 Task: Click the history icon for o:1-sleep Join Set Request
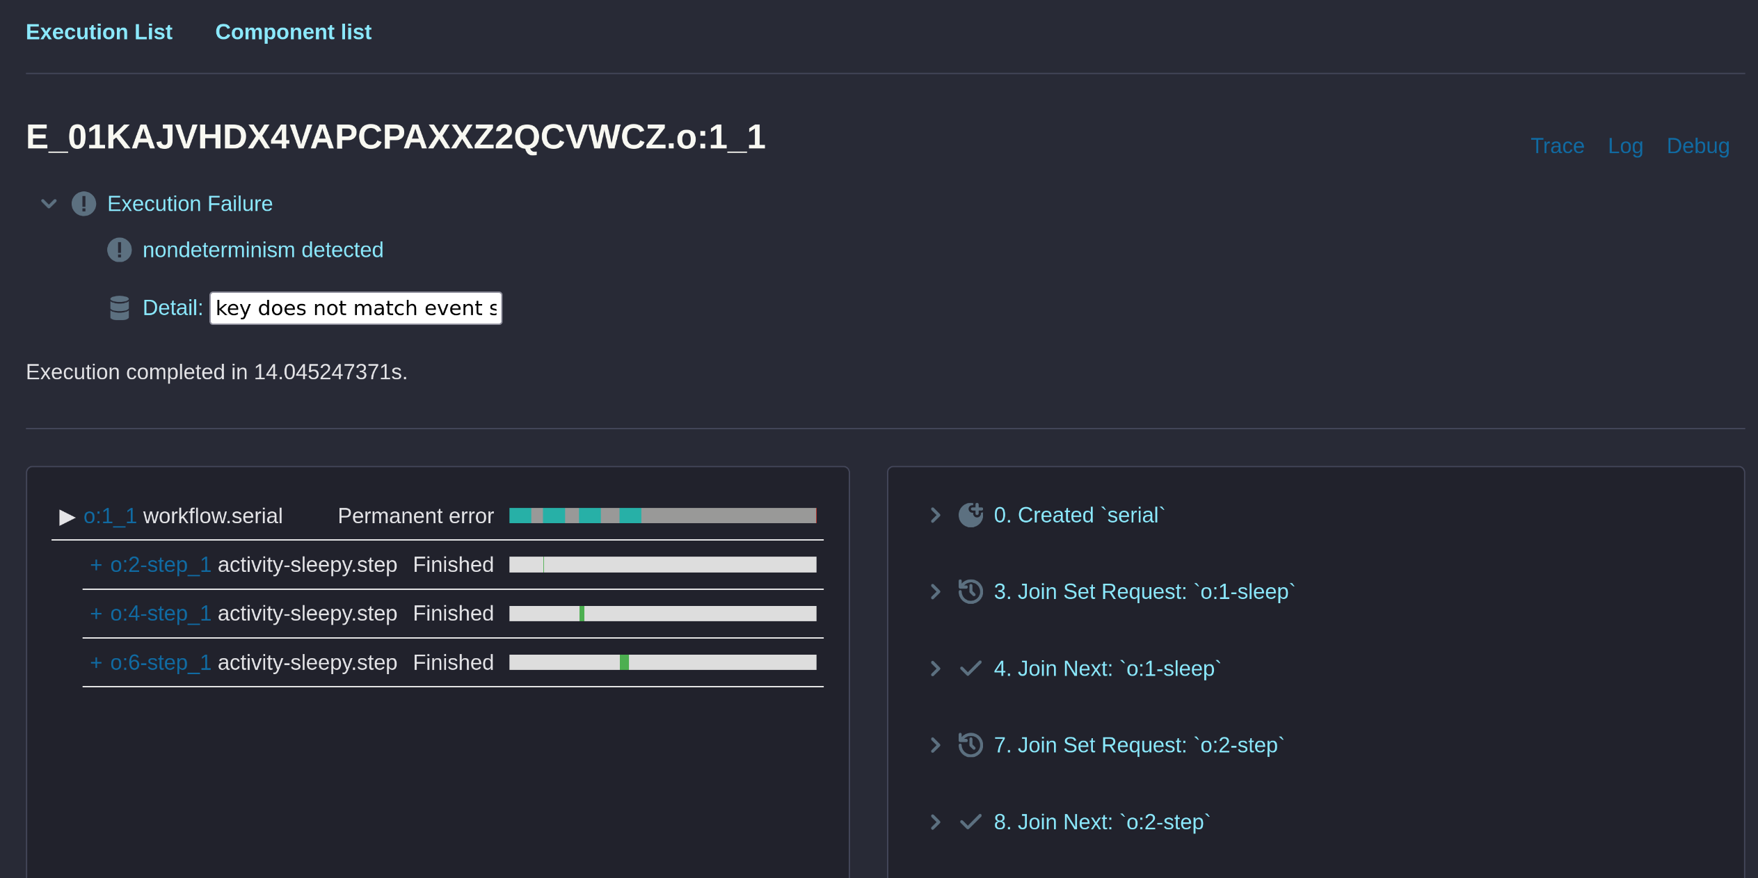pos(970,591)
